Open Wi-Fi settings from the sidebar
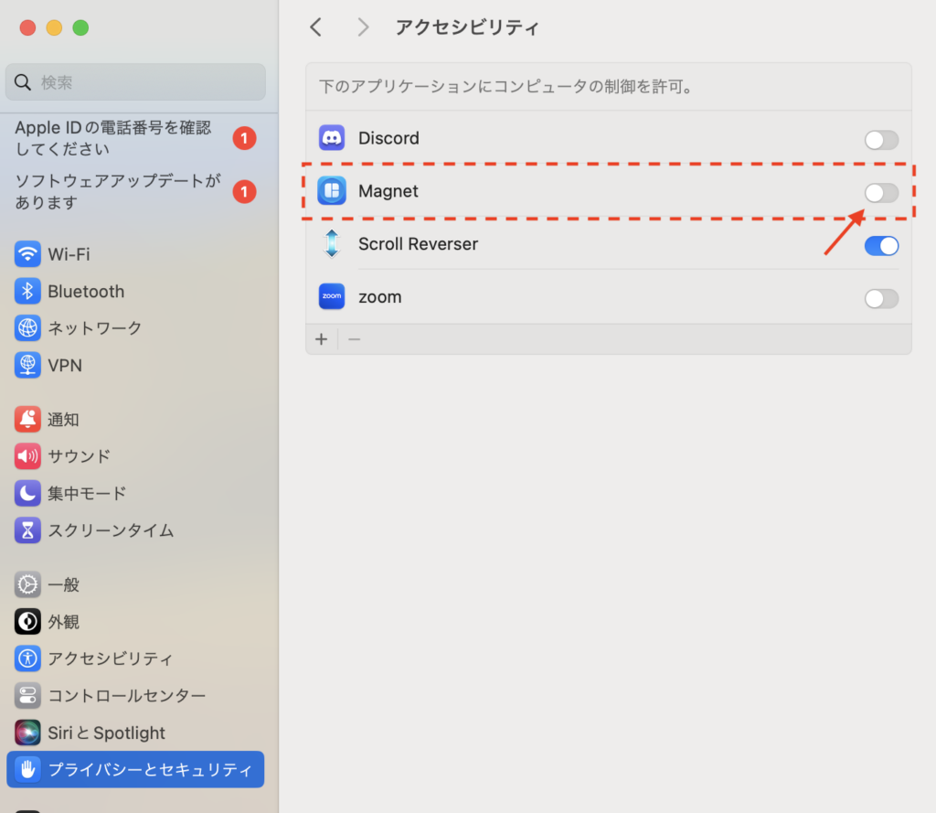This screenshot has height=813, width=936. tap(69, 254)
